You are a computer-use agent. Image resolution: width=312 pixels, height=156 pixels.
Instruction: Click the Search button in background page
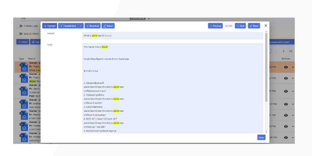coord(23,42)
